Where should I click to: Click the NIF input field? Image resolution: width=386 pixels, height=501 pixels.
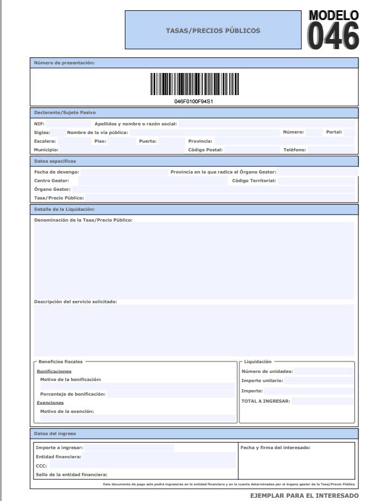(69, 124)
